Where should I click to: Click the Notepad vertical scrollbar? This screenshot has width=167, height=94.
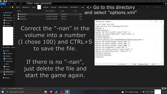pyautogui.click(x=163, y=44)
